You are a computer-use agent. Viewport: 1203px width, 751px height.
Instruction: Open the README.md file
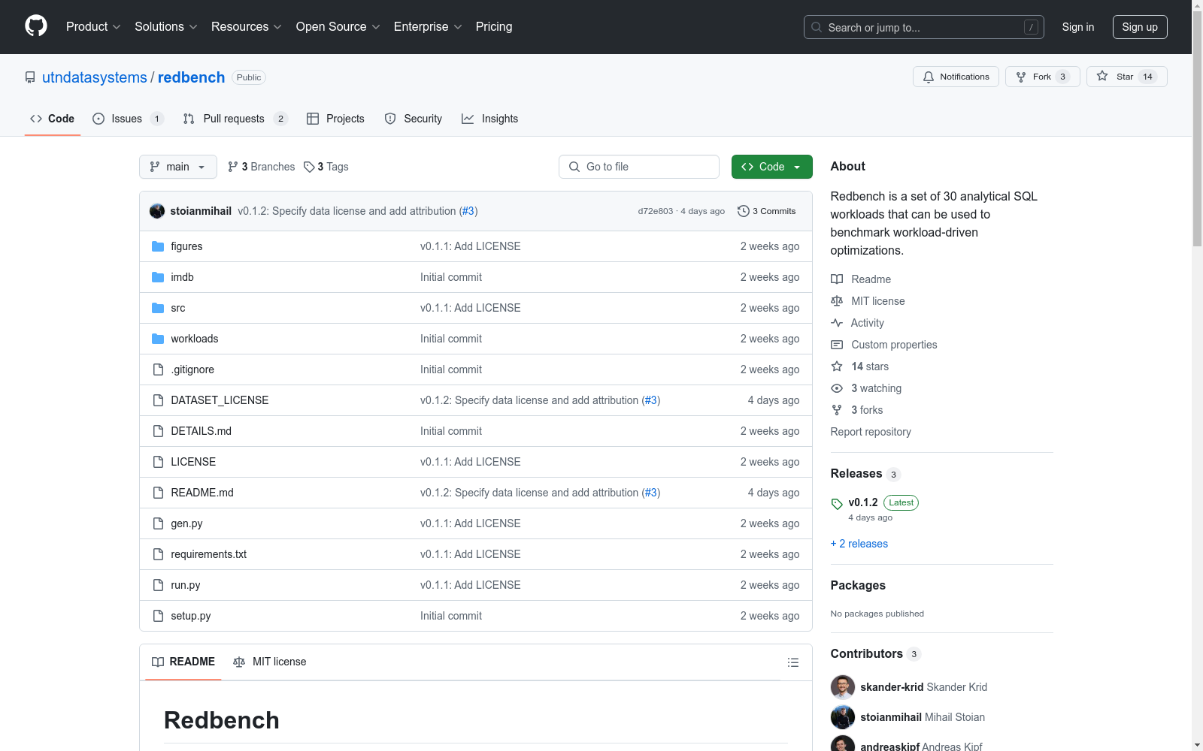pos(202,493)
